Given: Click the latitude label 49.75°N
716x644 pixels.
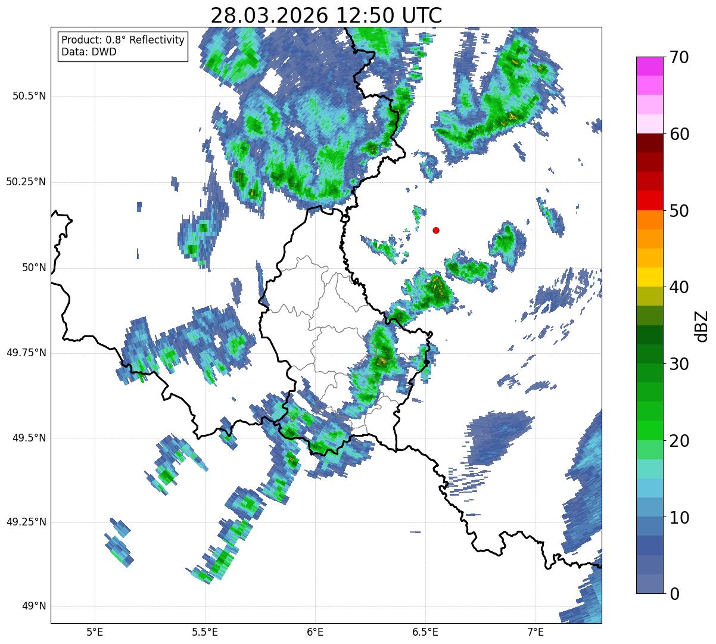Looking at the screenshot, I should click(26, 353).
